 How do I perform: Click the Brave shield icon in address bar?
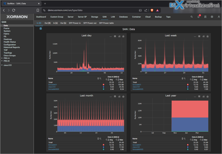point(152,10)
